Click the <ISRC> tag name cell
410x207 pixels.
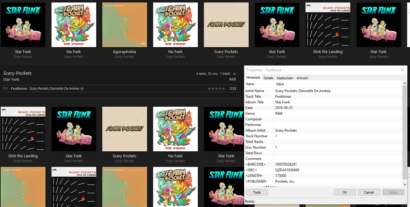click(259, 170)
